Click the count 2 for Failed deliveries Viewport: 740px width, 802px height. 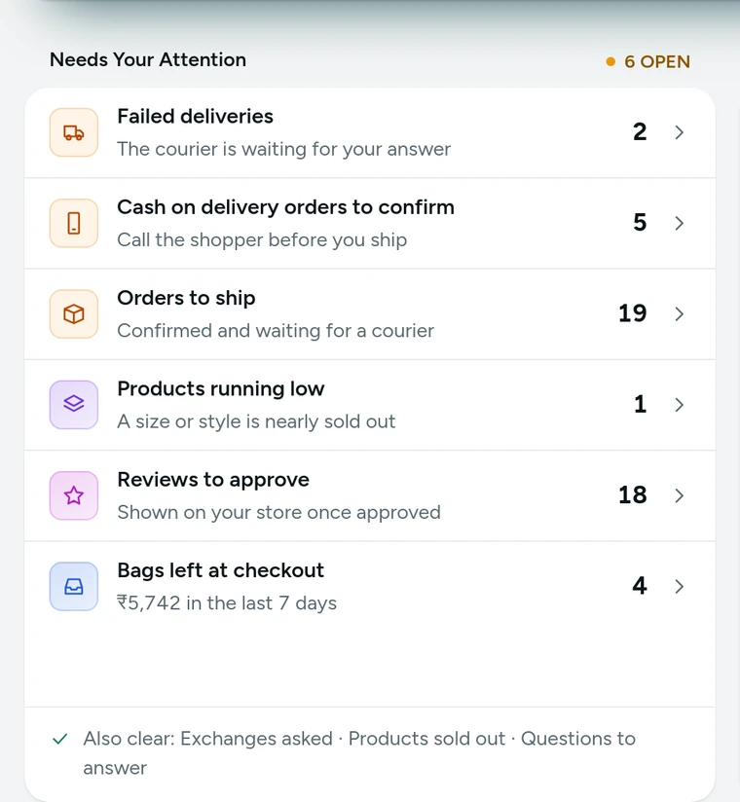tap(640, 132)
